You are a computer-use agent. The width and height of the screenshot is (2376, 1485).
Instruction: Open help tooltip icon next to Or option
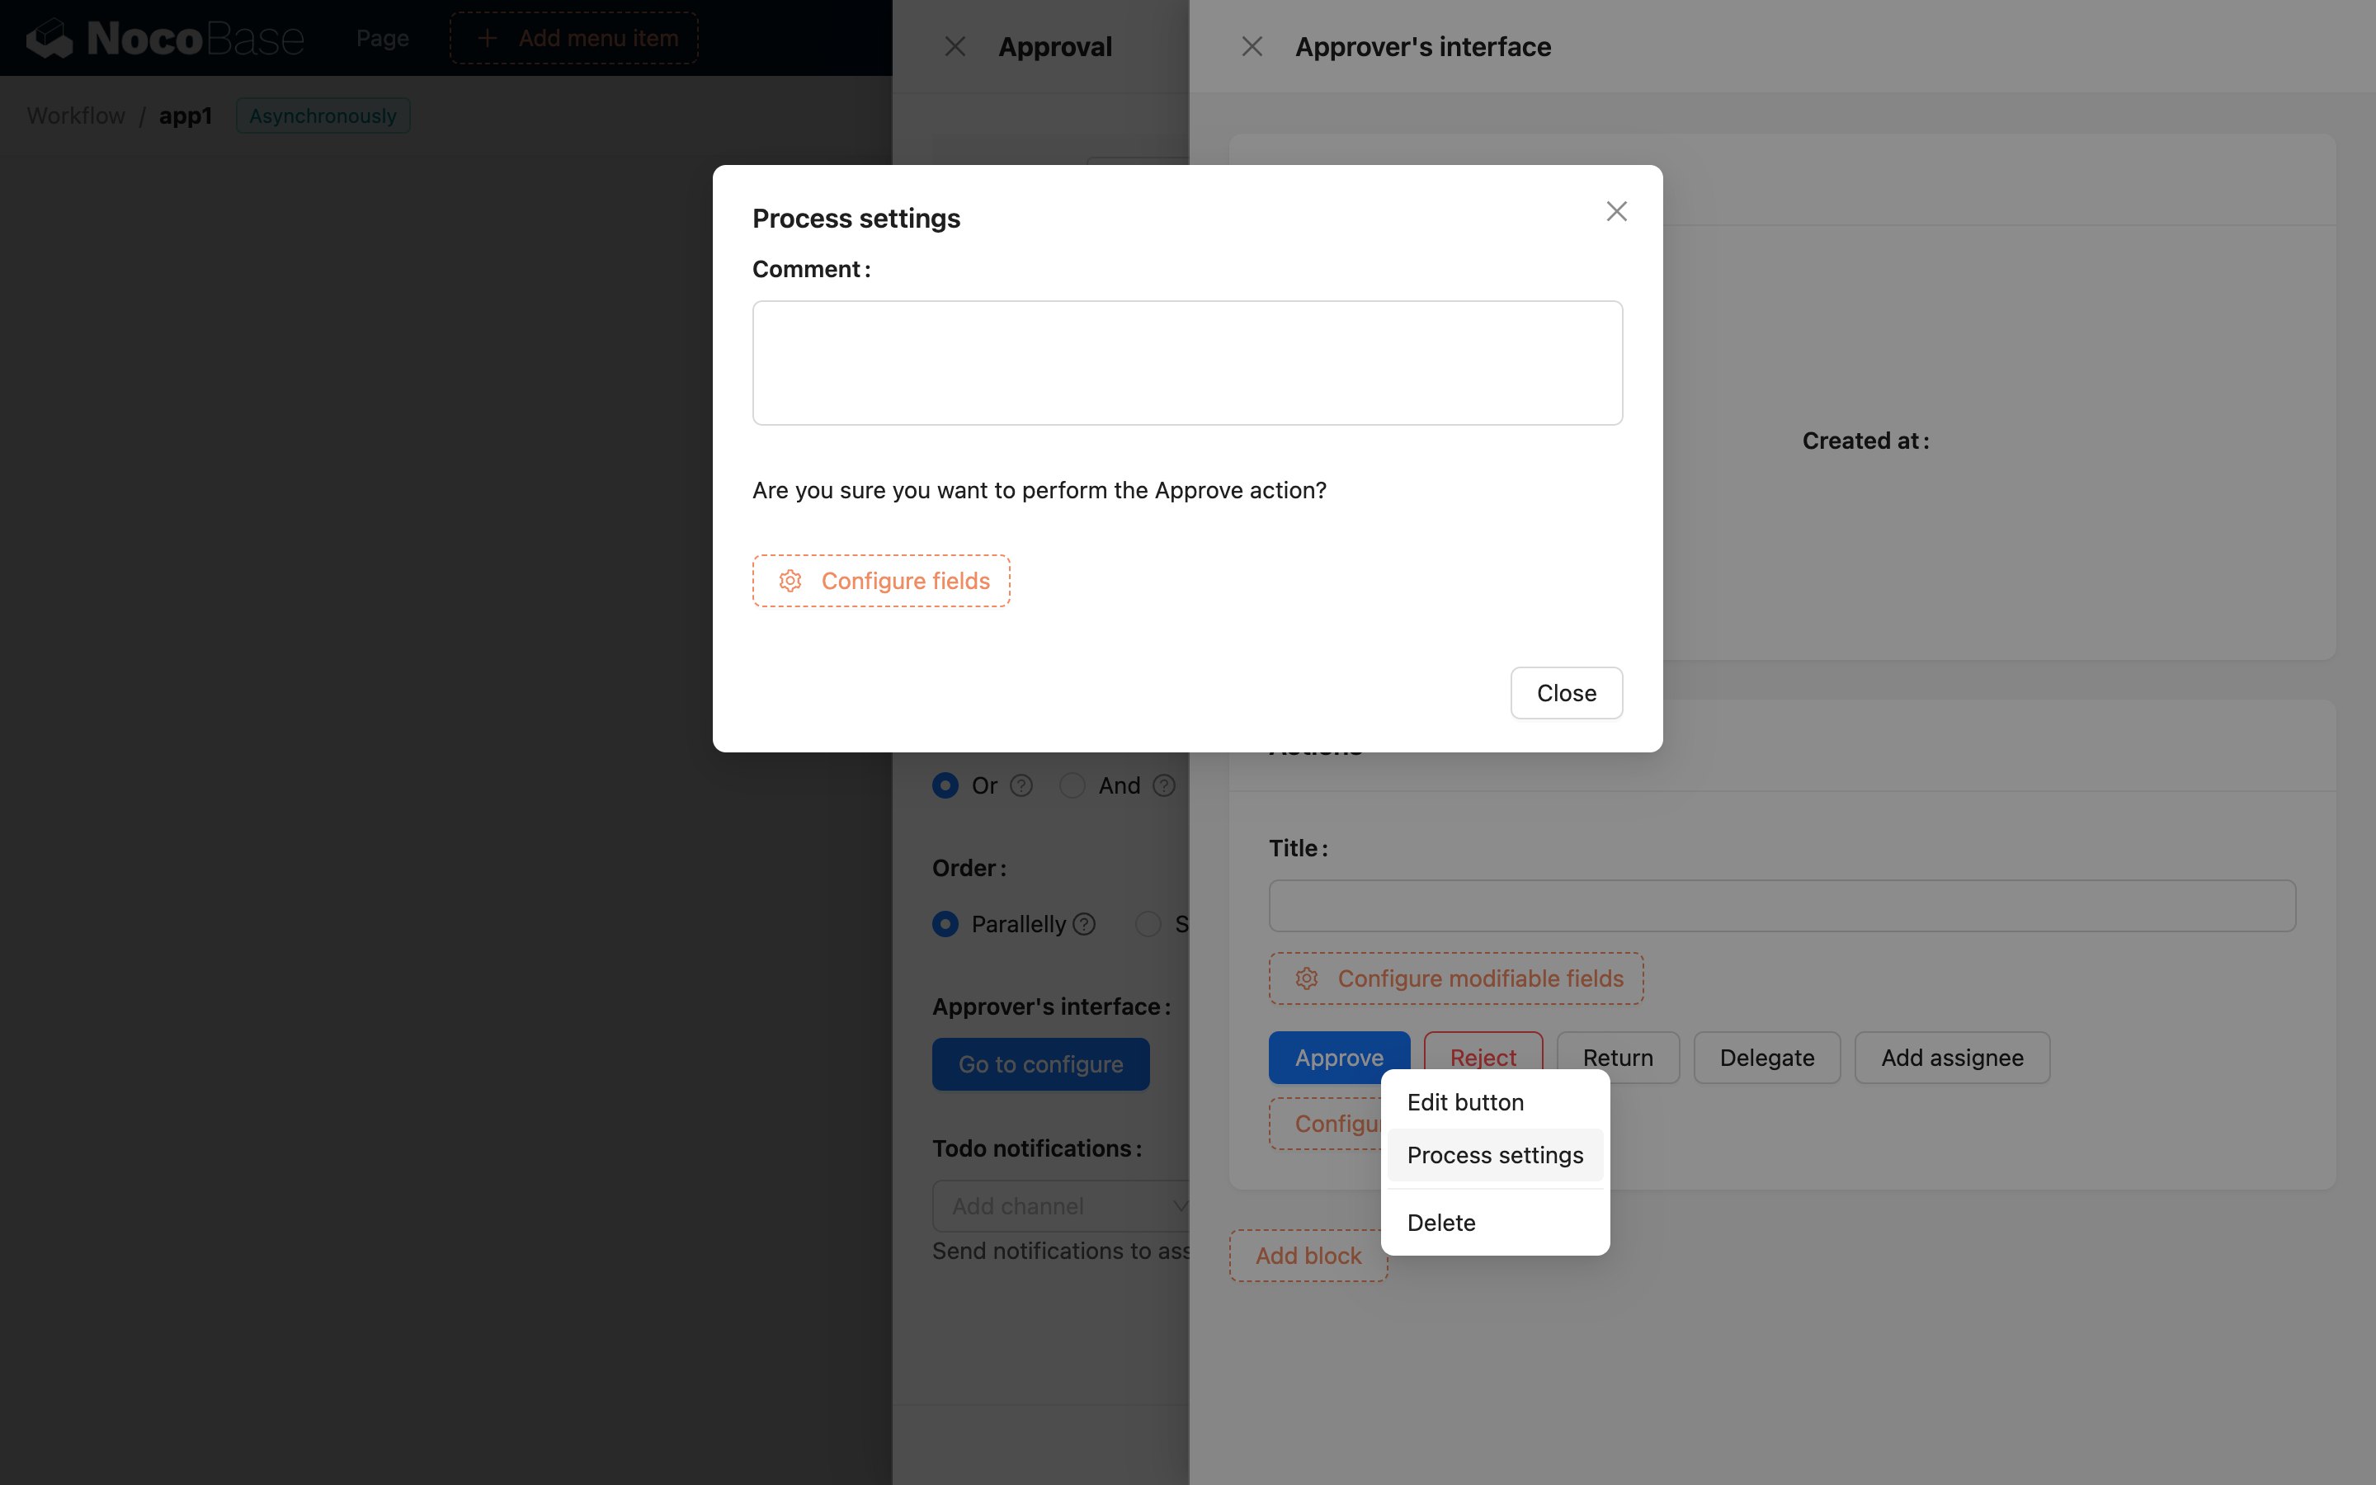pyautogui.click(x=1023, y=785)
